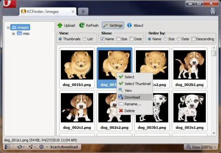
Task: Enable the Show Date checkbox
Action: coord(132,39)
